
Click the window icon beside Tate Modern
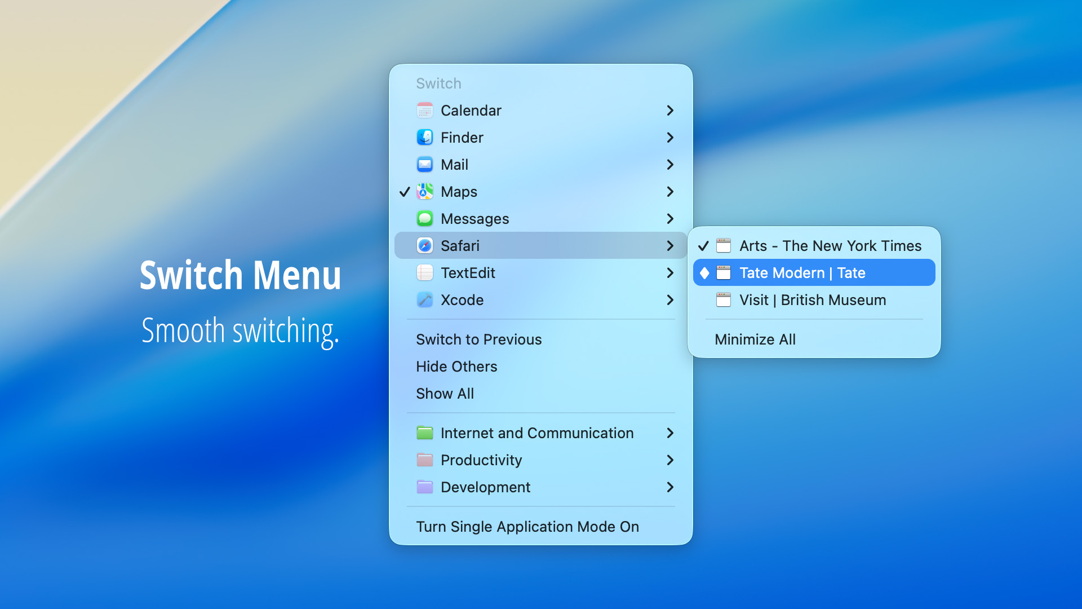tap(724, 273)
